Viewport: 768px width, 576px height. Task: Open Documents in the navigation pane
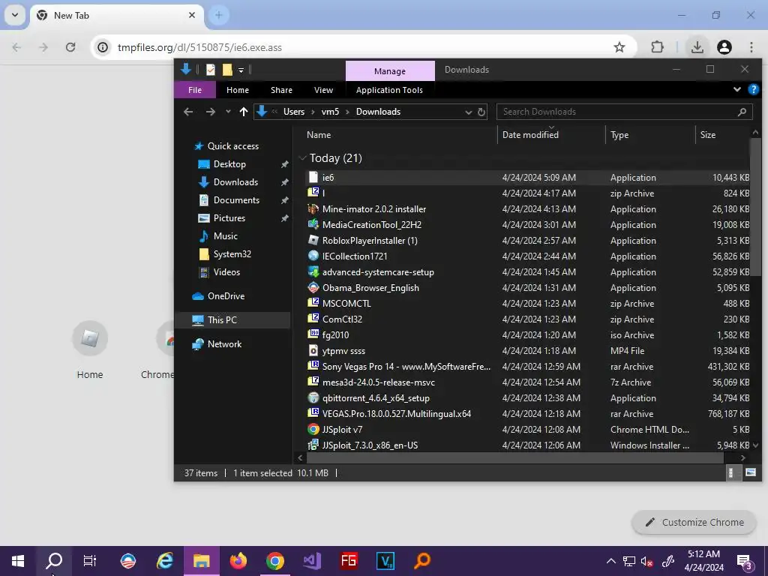coord(236,199)
